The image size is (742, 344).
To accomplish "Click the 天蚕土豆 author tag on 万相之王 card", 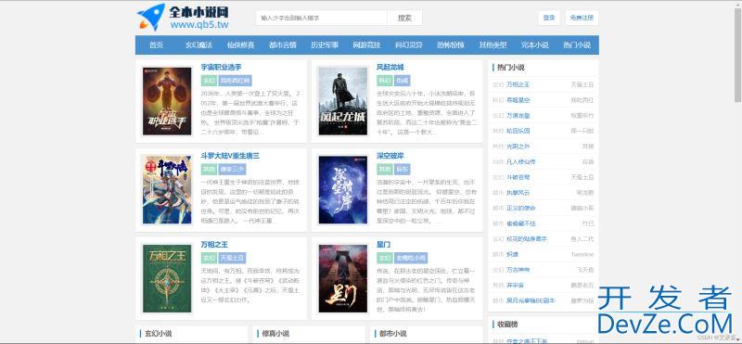I will (232, 258).
